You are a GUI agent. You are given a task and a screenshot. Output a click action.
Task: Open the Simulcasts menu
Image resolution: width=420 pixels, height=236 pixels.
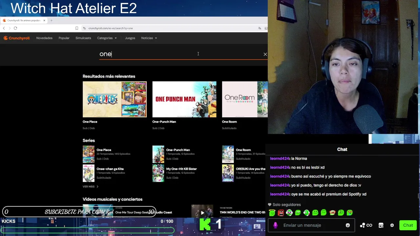(83, 38)
